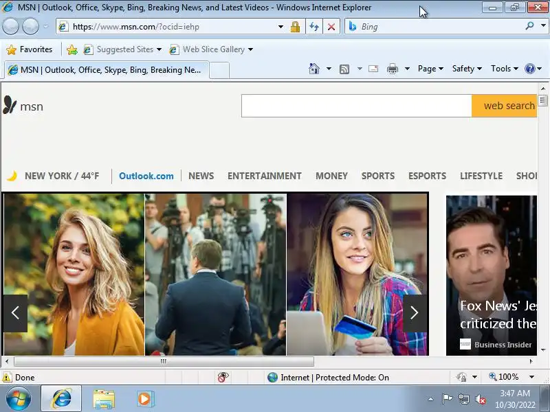Click Internet Explorer taskbar icon
This screenshot has height=412, width=550.
point(61,399)
